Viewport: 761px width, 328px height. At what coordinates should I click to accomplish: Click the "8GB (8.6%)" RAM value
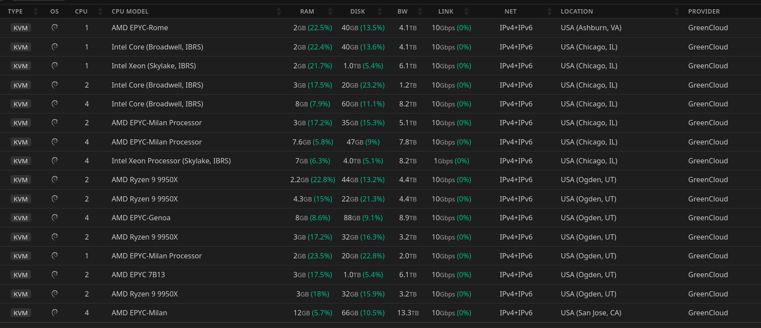pyautogui.click(x=313, y=218)
